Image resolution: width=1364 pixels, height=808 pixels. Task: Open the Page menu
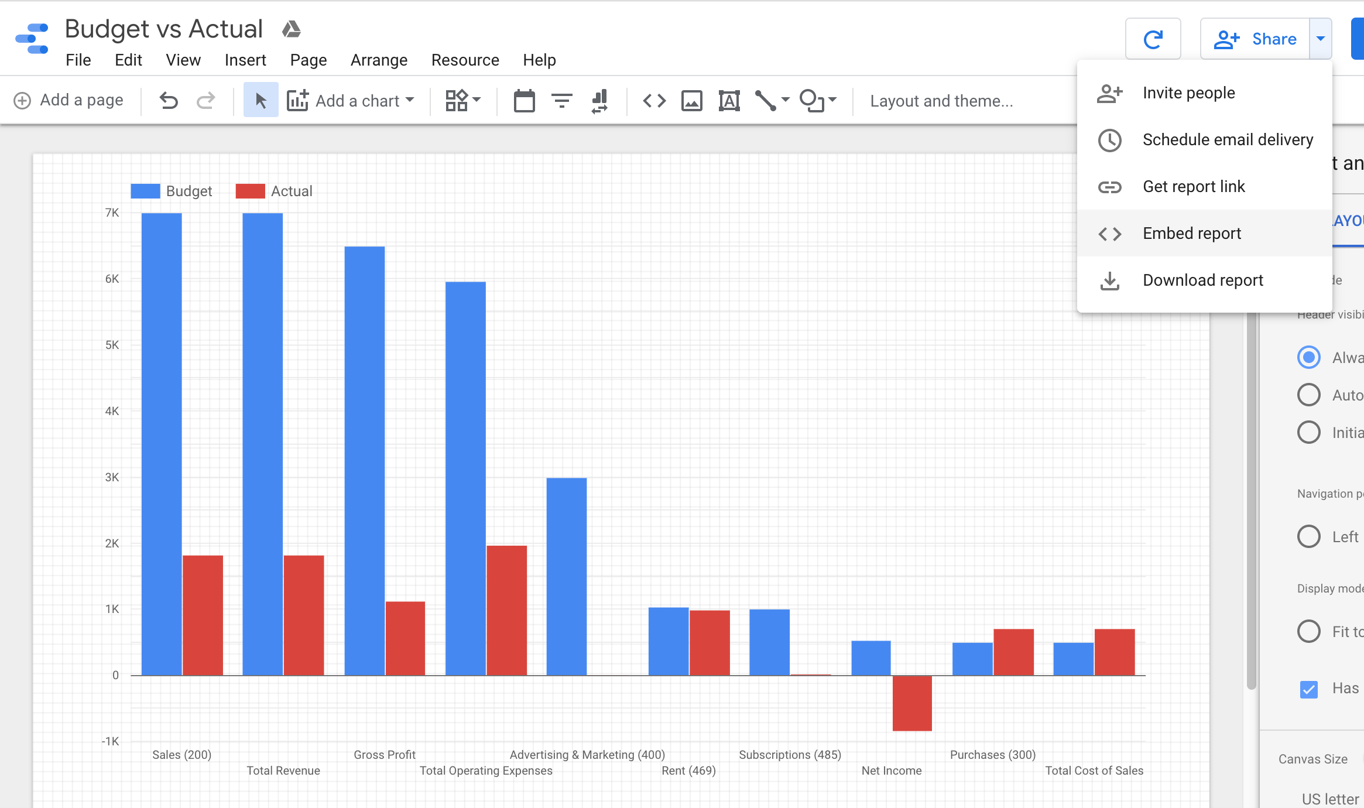tap(309, 60)
